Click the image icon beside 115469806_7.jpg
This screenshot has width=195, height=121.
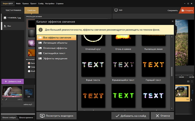coord(5,18)
